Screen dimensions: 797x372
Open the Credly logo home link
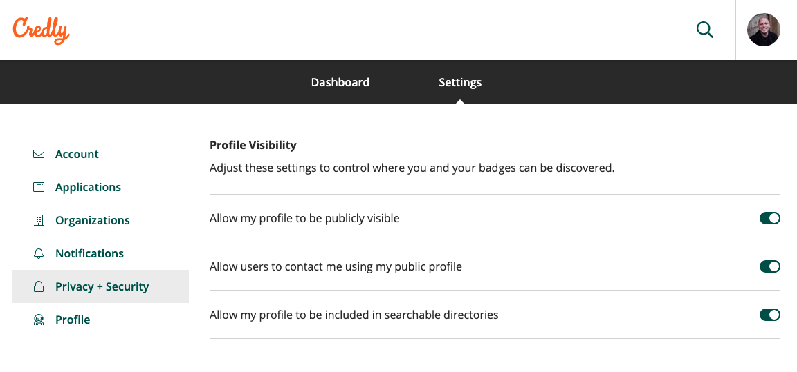[41, 30]
